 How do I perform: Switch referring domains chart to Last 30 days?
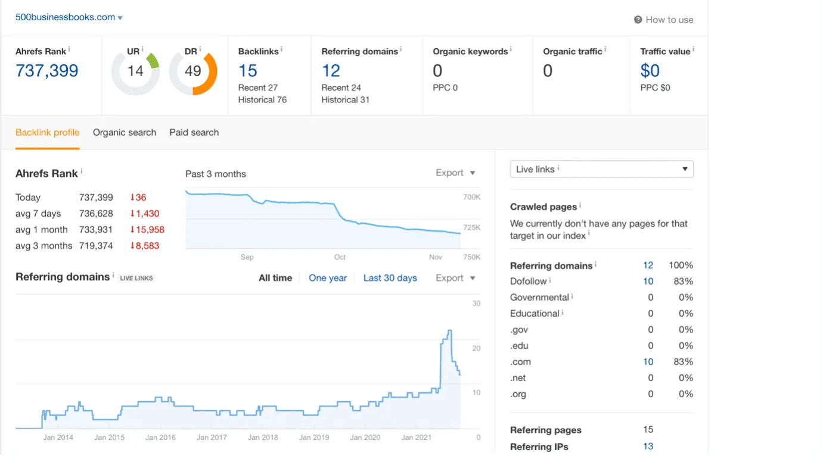(x=390, y=278)
